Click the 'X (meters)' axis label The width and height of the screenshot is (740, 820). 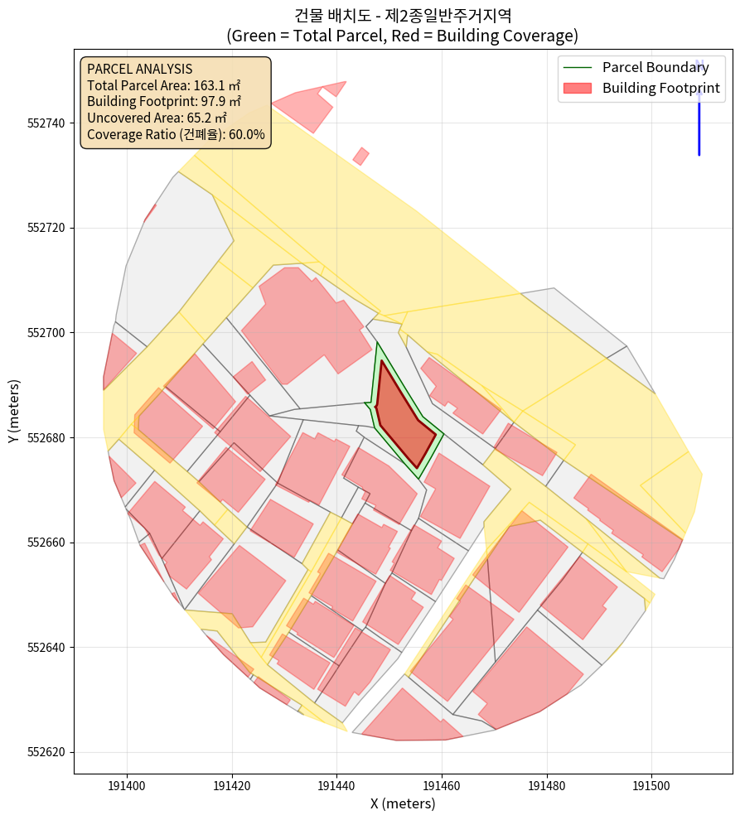[403, 803]
